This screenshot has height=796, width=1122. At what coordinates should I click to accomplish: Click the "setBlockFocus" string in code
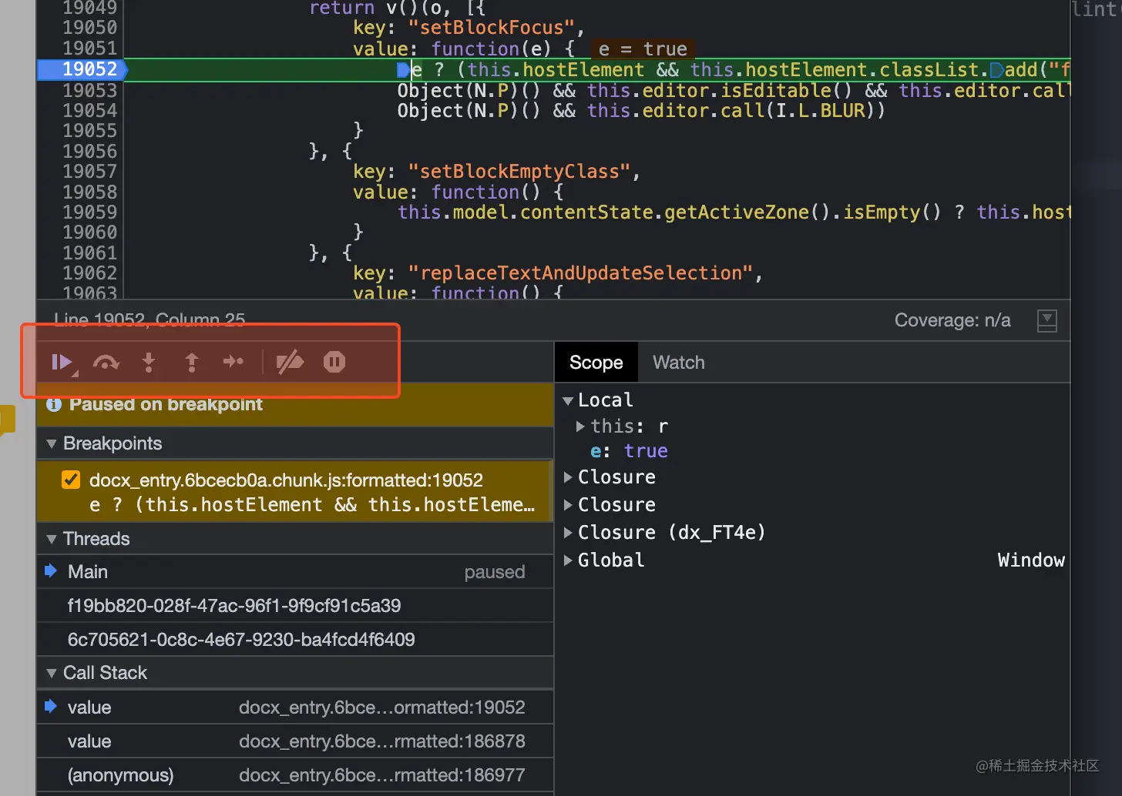492,28
